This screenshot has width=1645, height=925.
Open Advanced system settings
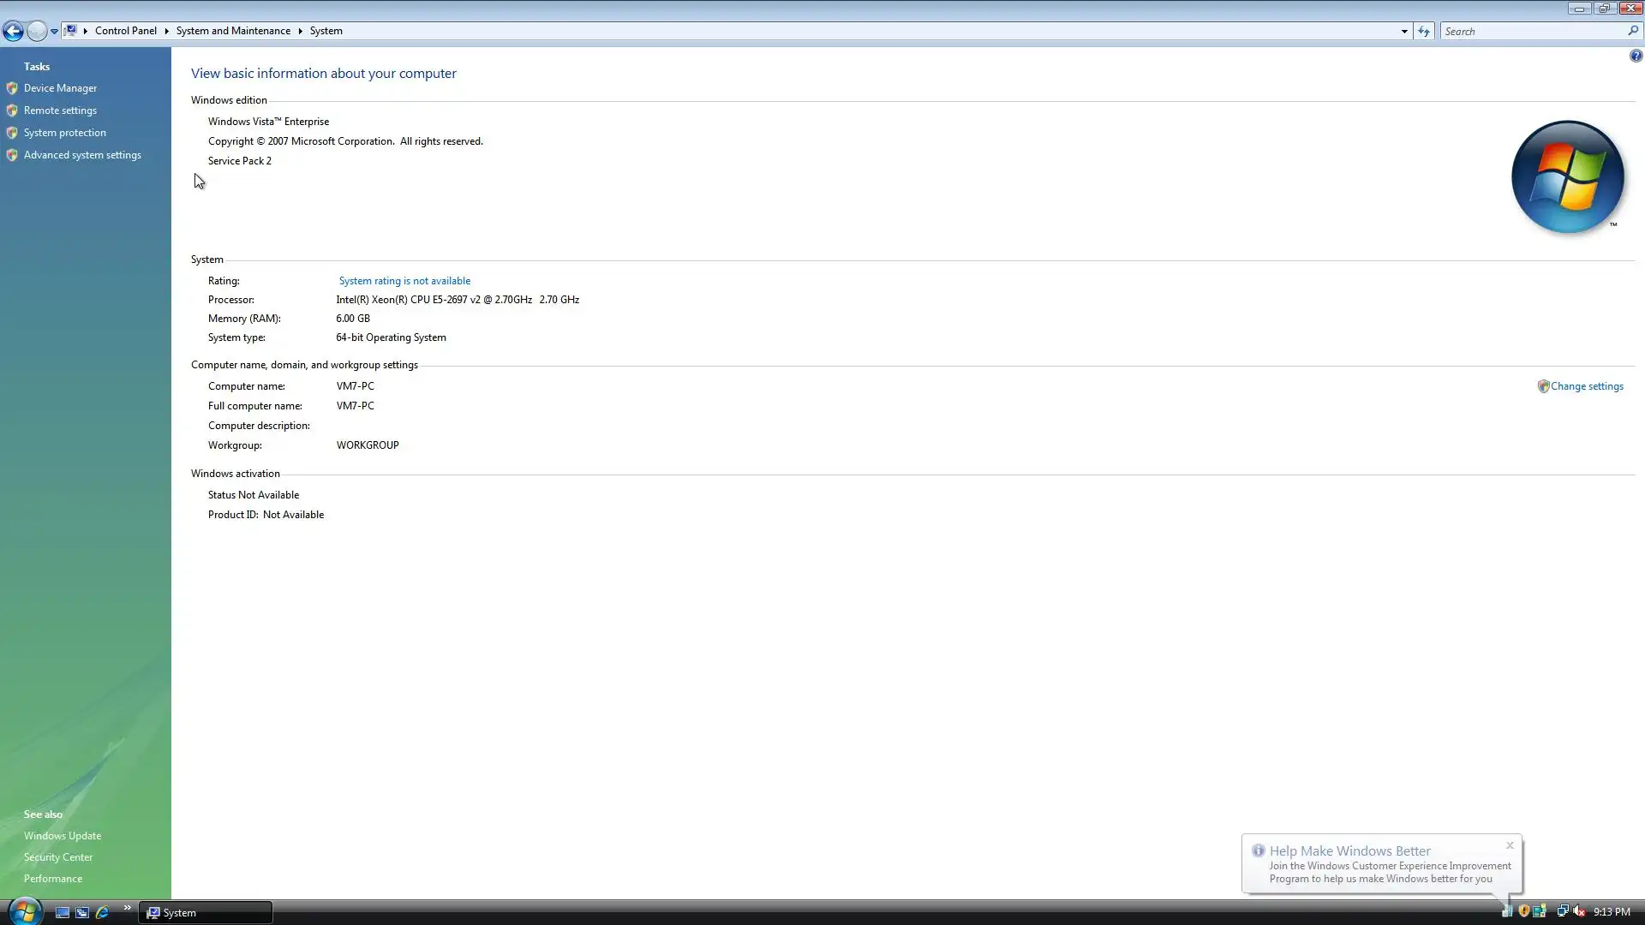(x=82, y=155)
